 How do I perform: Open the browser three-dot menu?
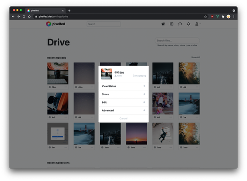tap(234, 17)
